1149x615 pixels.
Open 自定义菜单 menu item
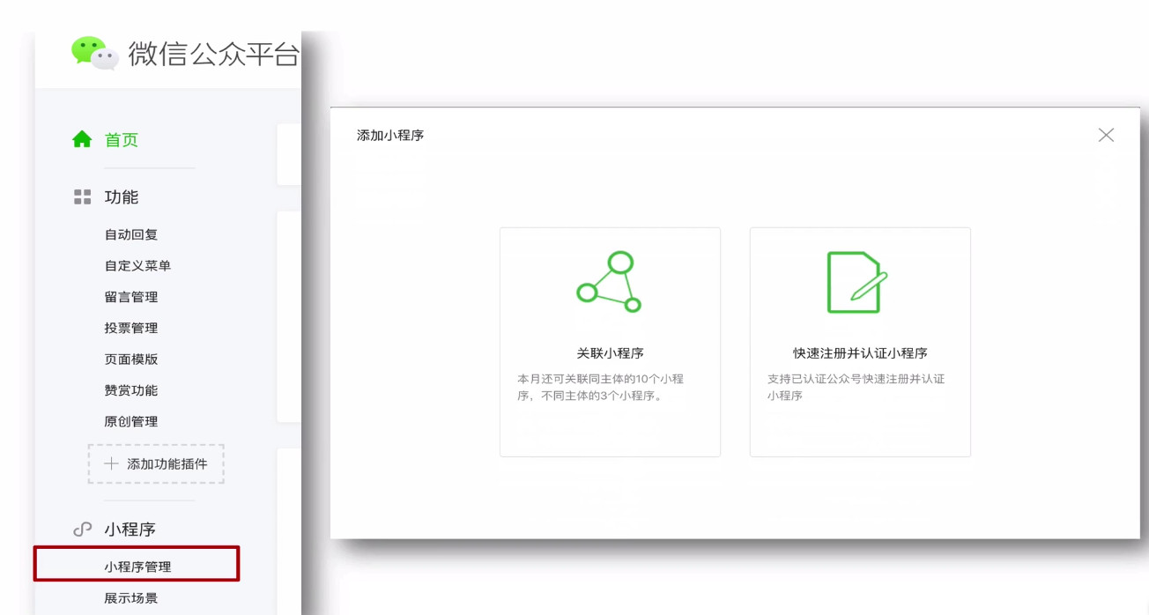[x=137, y=266]
